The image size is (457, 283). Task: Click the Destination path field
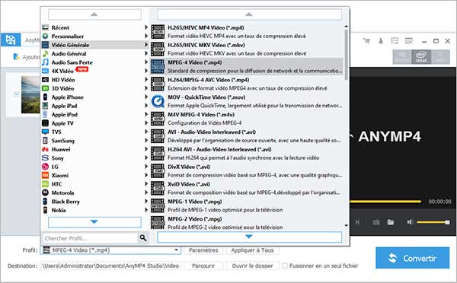pos(110,266)
